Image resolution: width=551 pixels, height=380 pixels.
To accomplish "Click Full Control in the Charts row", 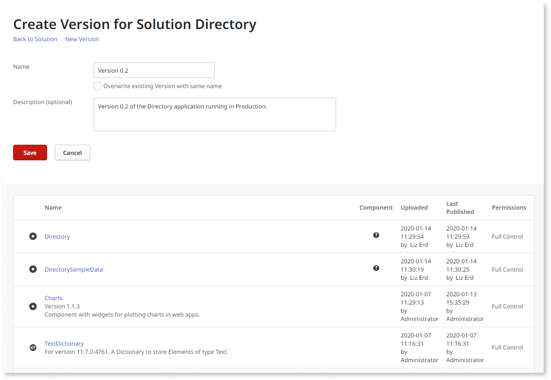I will point(507,306).
